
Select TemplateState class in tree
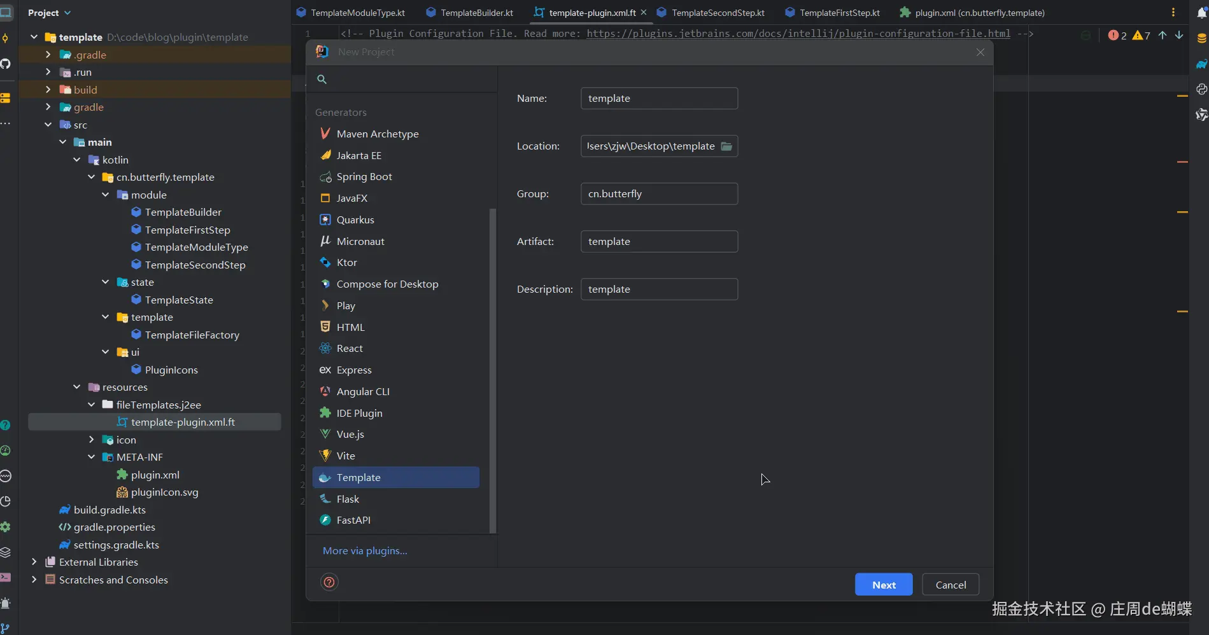(179, 300)
